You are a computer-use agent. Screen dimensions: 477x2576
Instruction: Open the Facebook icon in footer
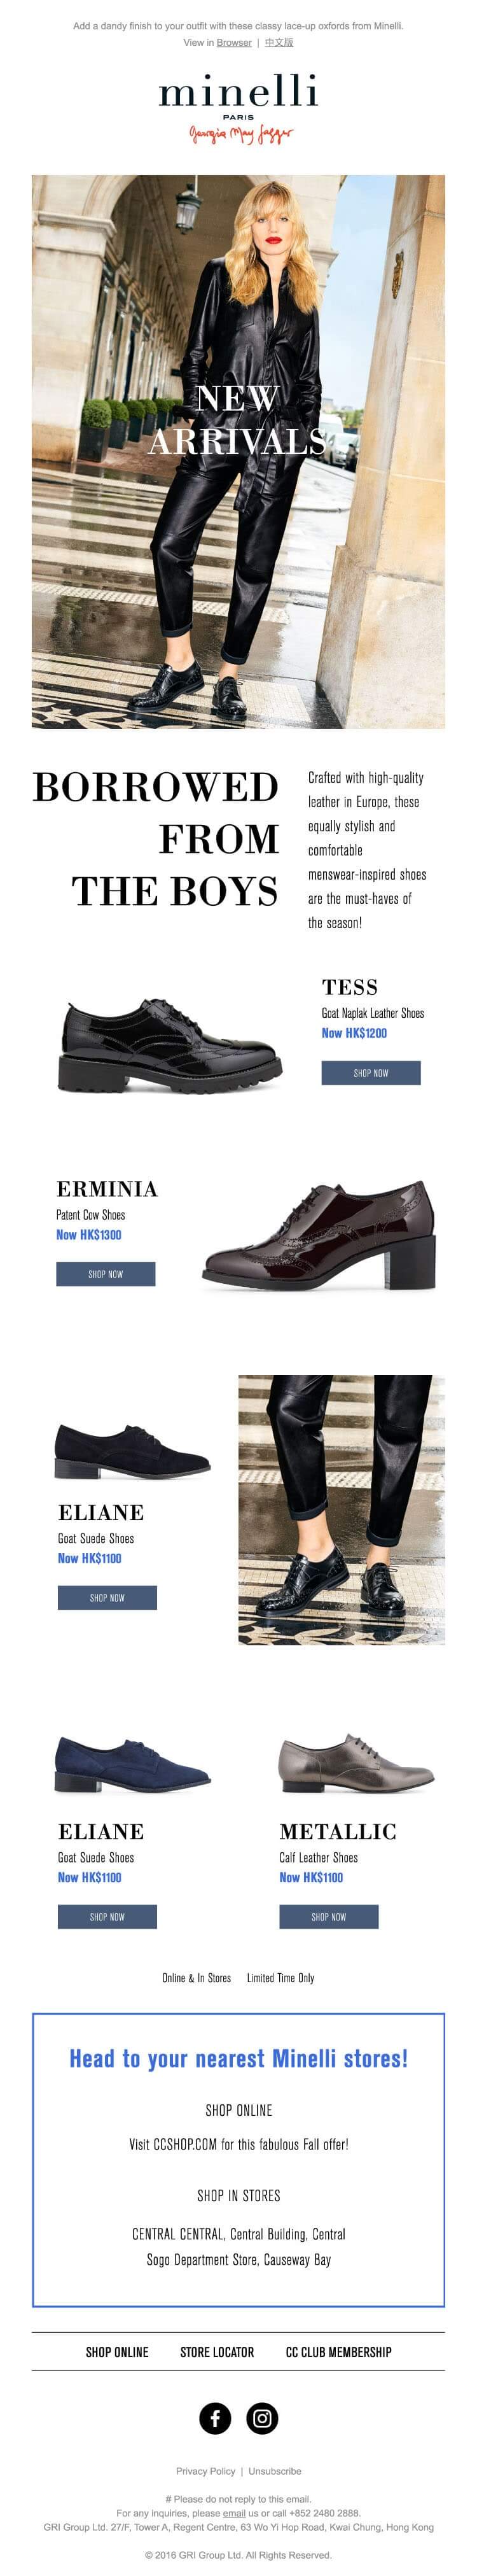point(215,2418)
